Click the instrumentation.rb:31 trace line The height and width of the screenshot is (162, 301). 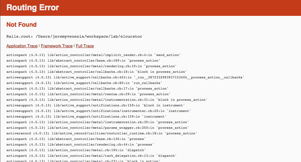point(107,100)
